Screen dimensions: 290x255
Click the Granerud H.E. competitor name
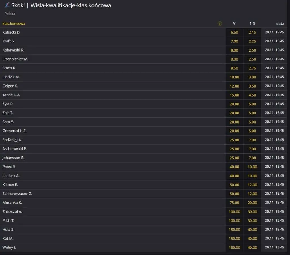[14, 131]
